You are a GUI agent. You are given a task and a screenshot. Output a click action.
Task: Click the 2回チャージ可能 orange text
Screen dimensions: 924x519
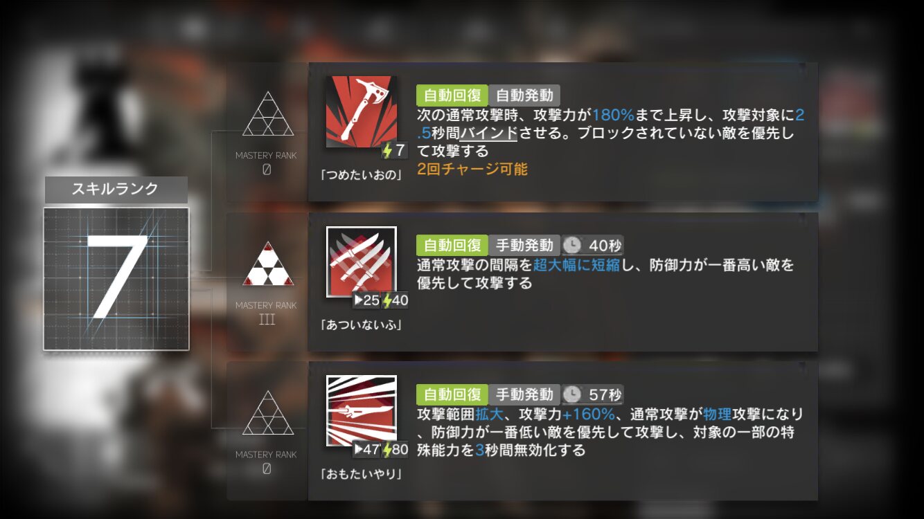click(x=472, y=169)
